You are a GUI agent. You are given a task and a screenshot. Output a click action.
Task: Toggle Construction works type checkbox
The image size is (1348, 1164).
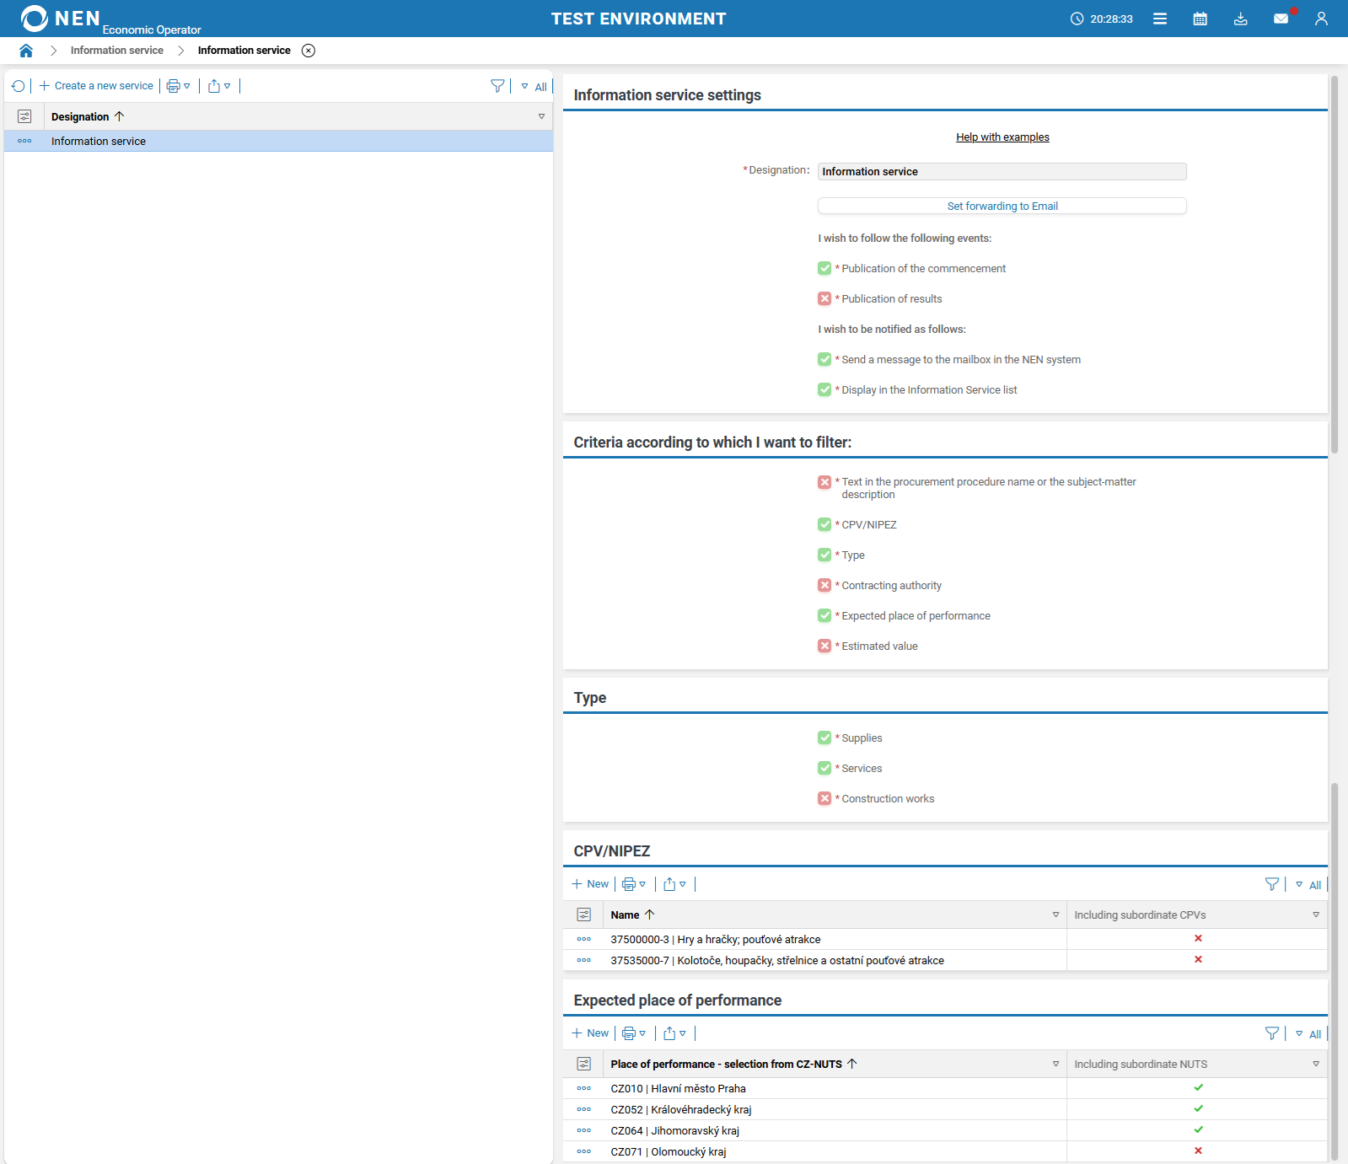pyautogui.click(x=824, y=798)
